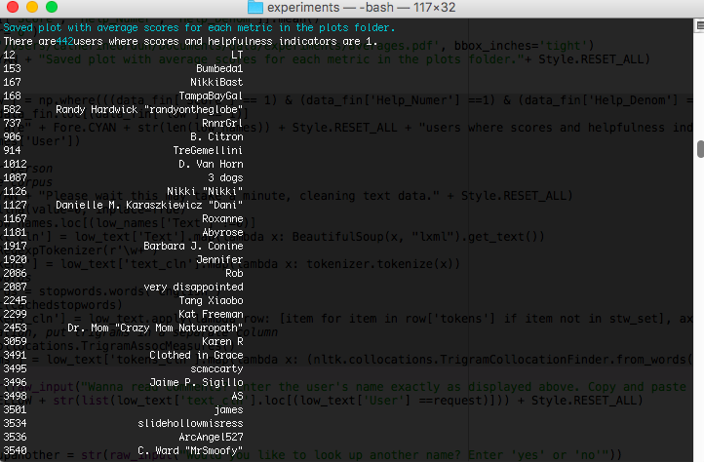This screenshot has height=462, width=704.
Task: Click the username Roxanne
Action: (222, 218)
